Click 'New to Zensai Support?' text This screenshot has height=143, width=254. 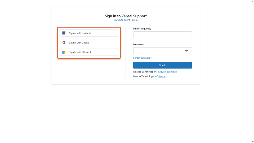coord(145,76)
